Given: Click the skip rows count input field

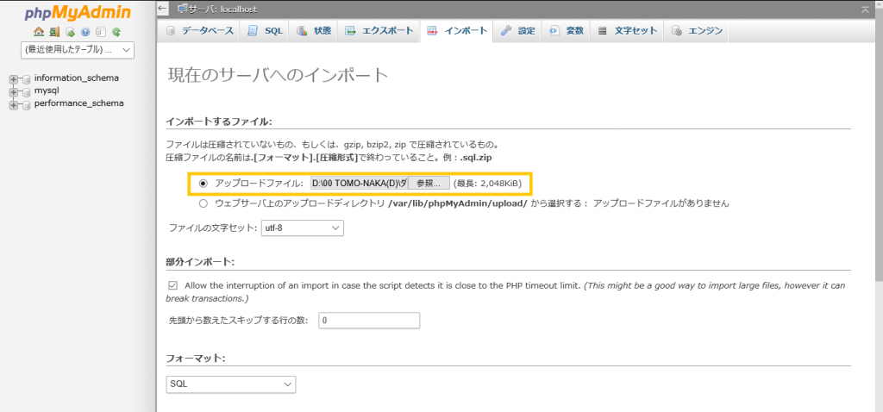Looking at the screenshot, I should point(369,321).
